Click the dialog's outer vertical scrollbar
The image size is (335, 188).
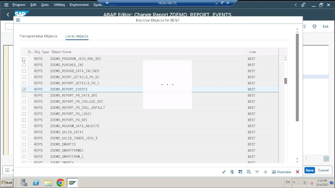coord(297,78)
